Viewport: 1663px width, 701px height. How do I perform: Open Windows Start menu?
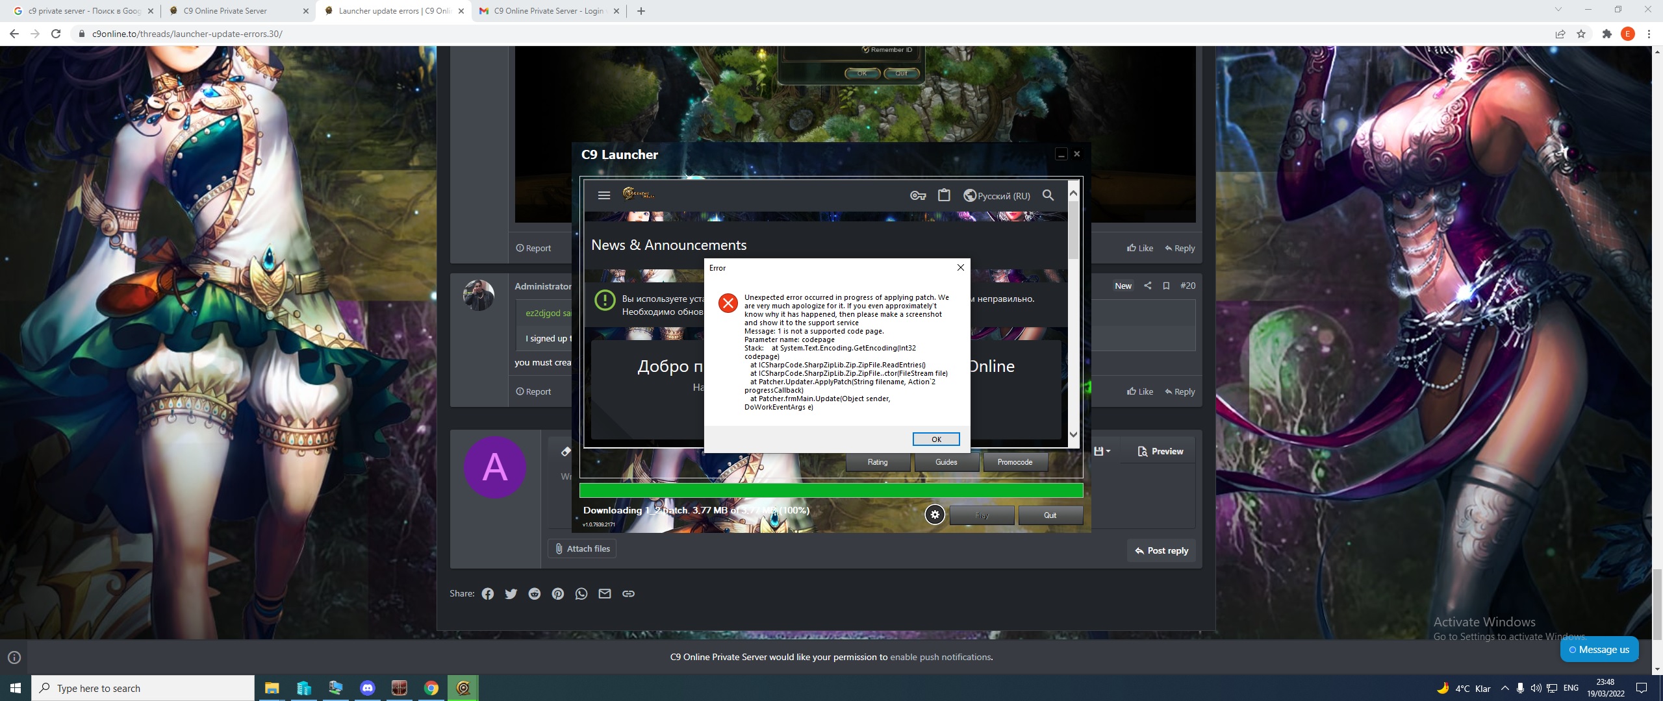(x=16, y=688)
